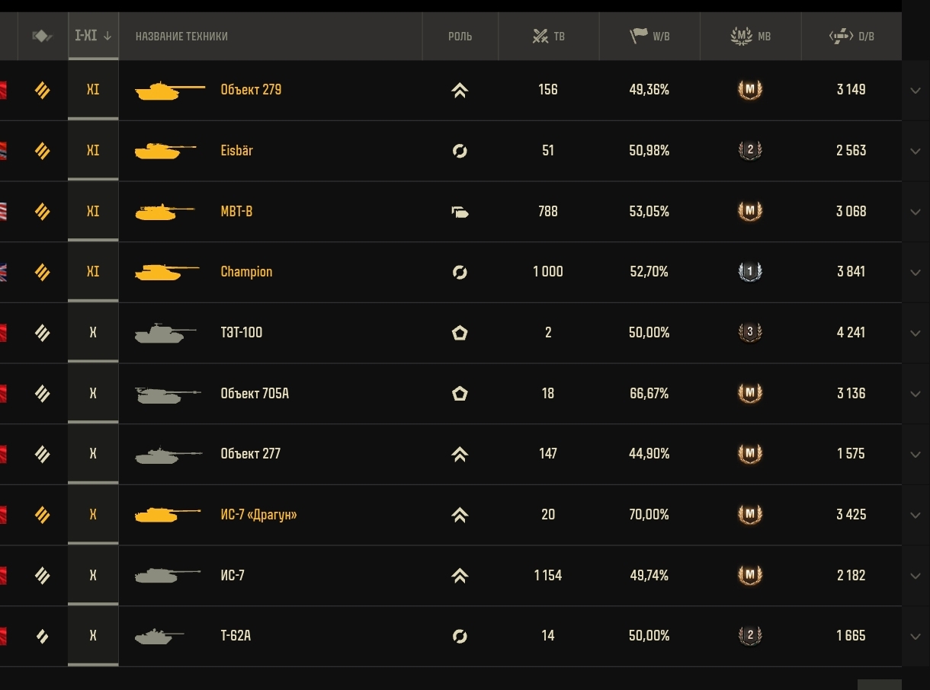Open the Объект 705А vehicle name
Screen dimensions: 930x690
pos(255,394)
